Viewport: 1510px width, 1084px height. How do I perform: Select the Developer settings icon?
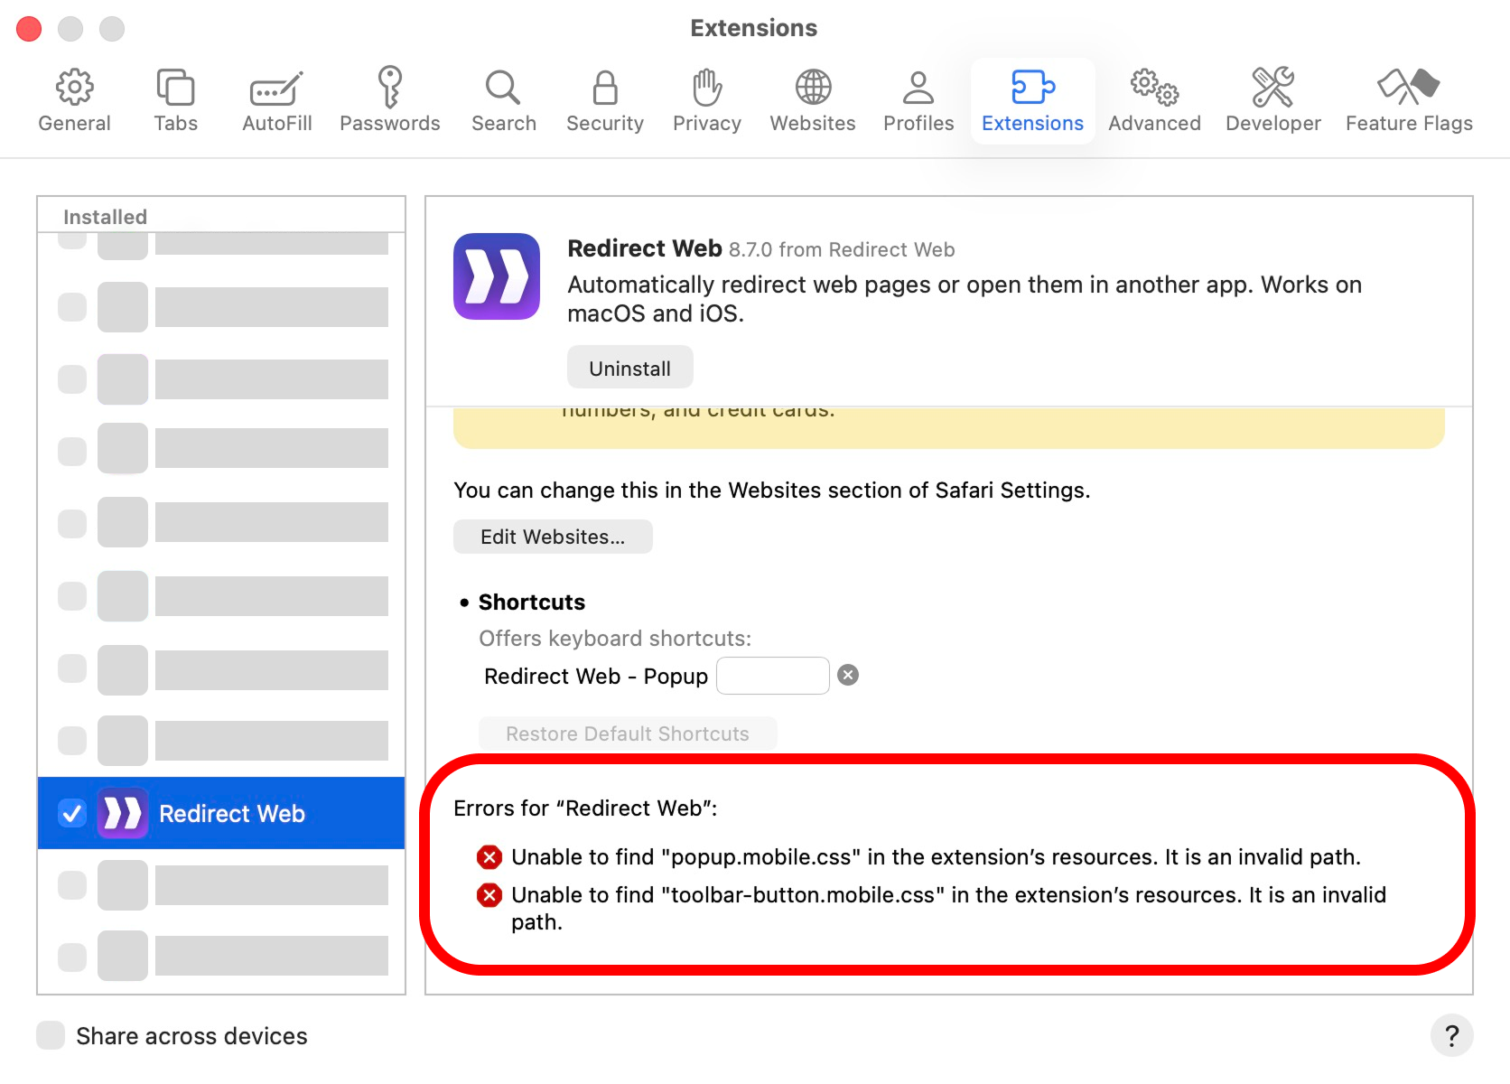[1272, 99]
